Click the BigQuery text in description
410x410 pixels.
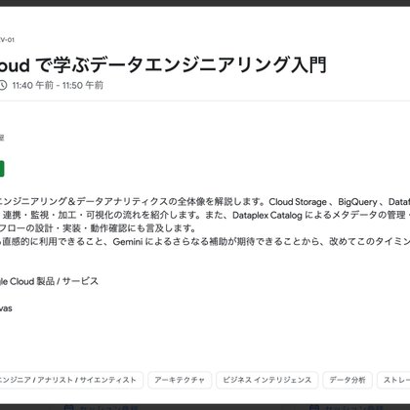[357, 202]
